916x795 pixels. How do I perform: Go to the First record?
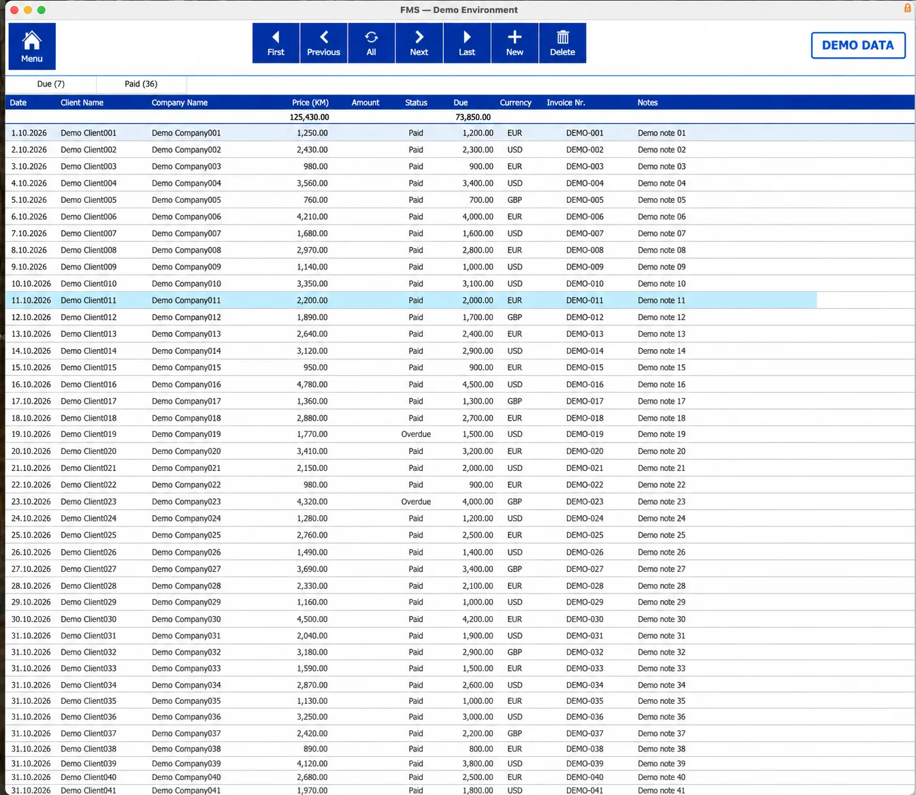click(x=276, y=44)
